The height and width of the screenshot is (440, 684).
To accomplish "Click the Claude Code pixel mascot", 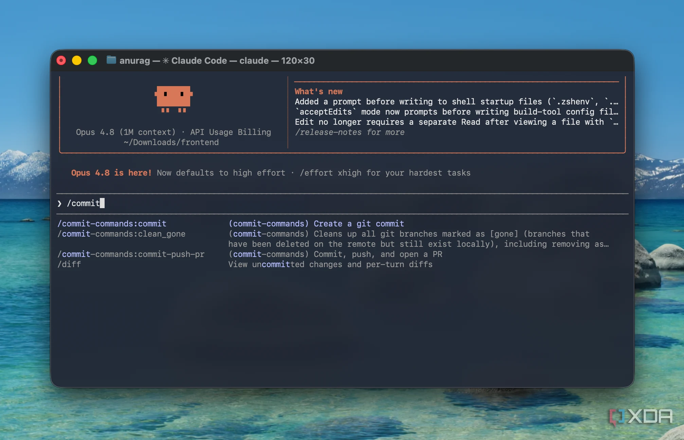I will (174, 99).
